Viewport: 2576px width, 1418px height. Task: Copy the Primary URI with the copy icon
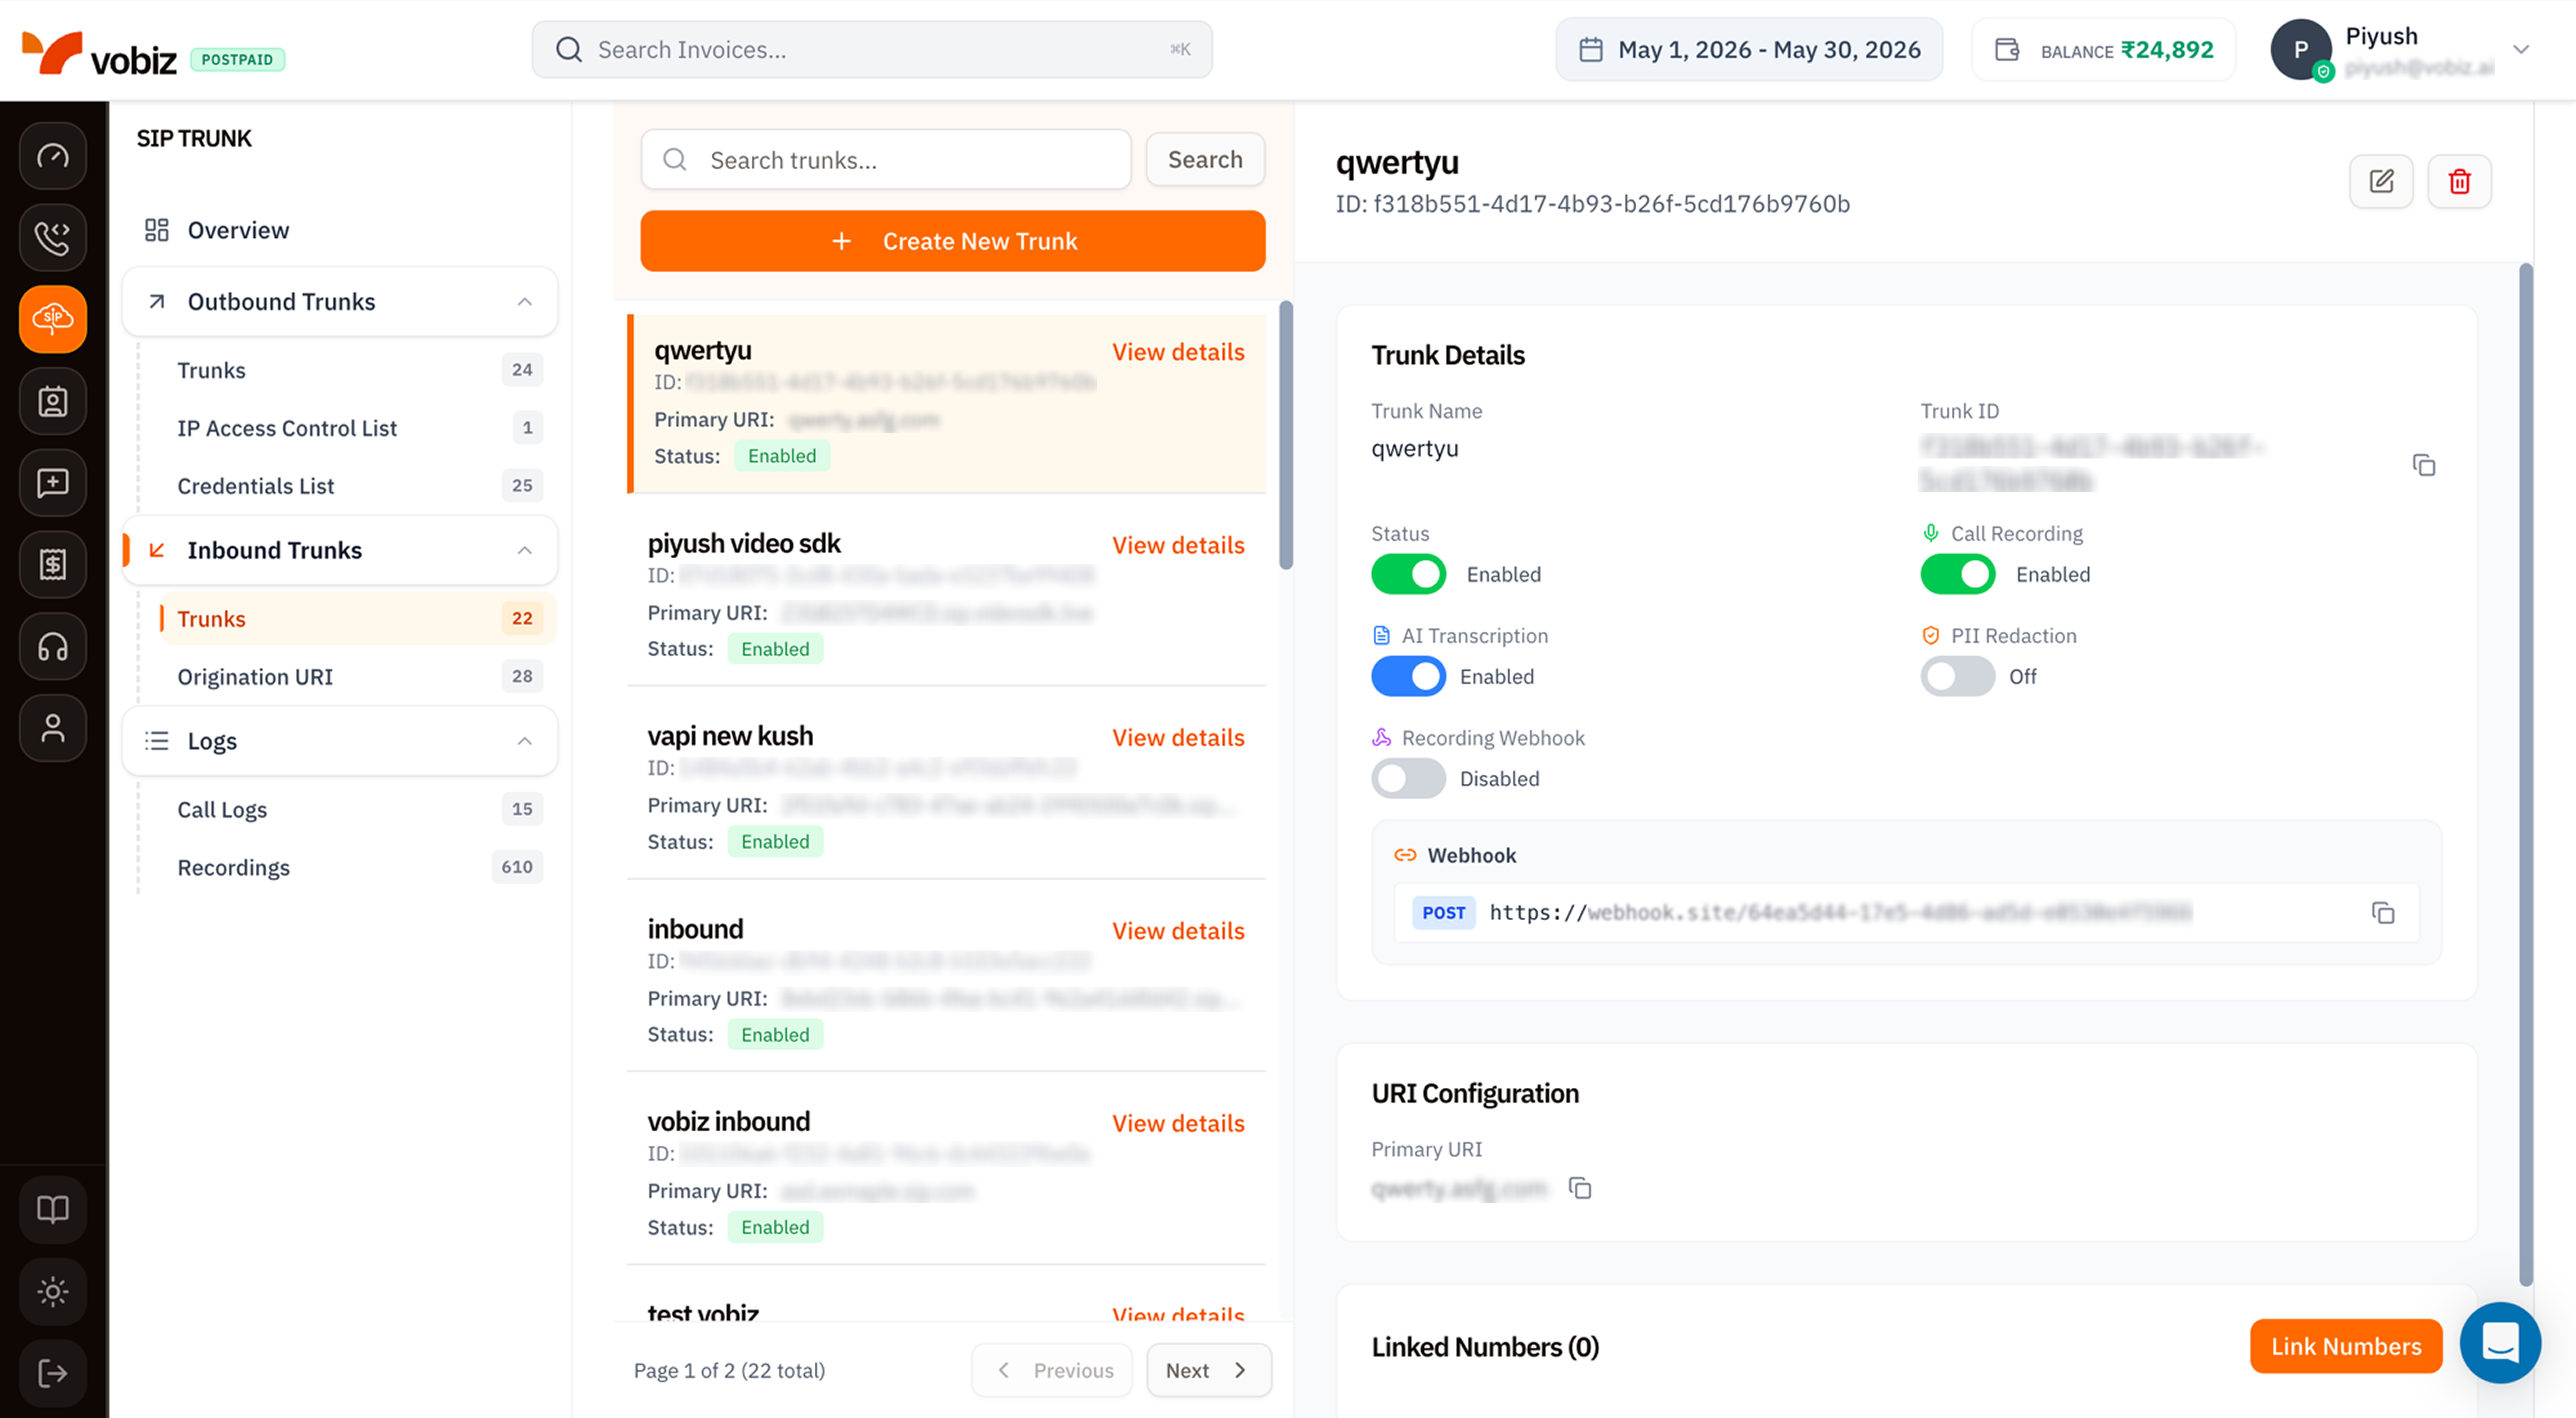(1580, 1188)
